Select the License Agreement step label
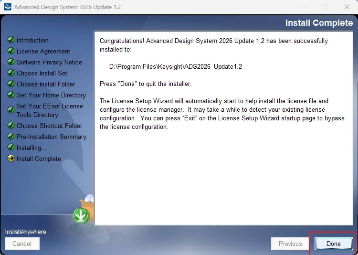358x255 pixels. point(43,51)
